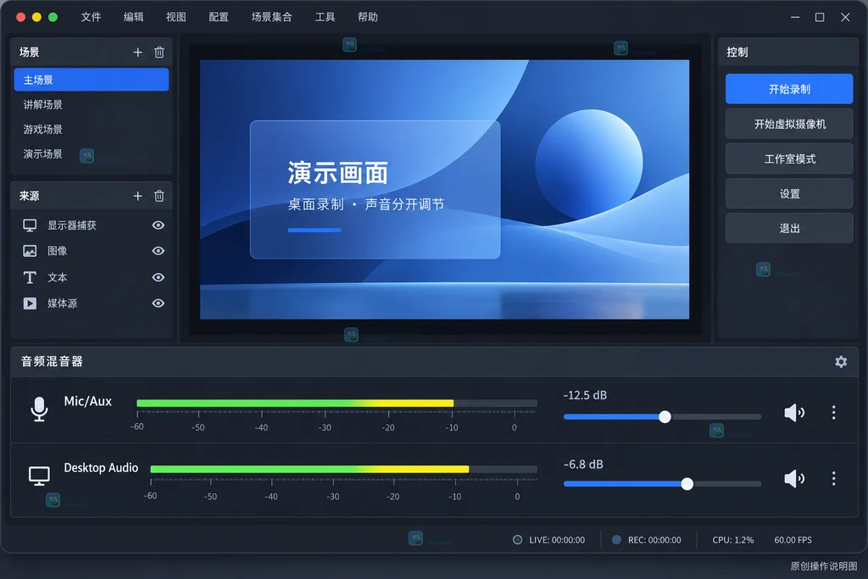
Task: Remove source using trash icon
Action: 159,196
